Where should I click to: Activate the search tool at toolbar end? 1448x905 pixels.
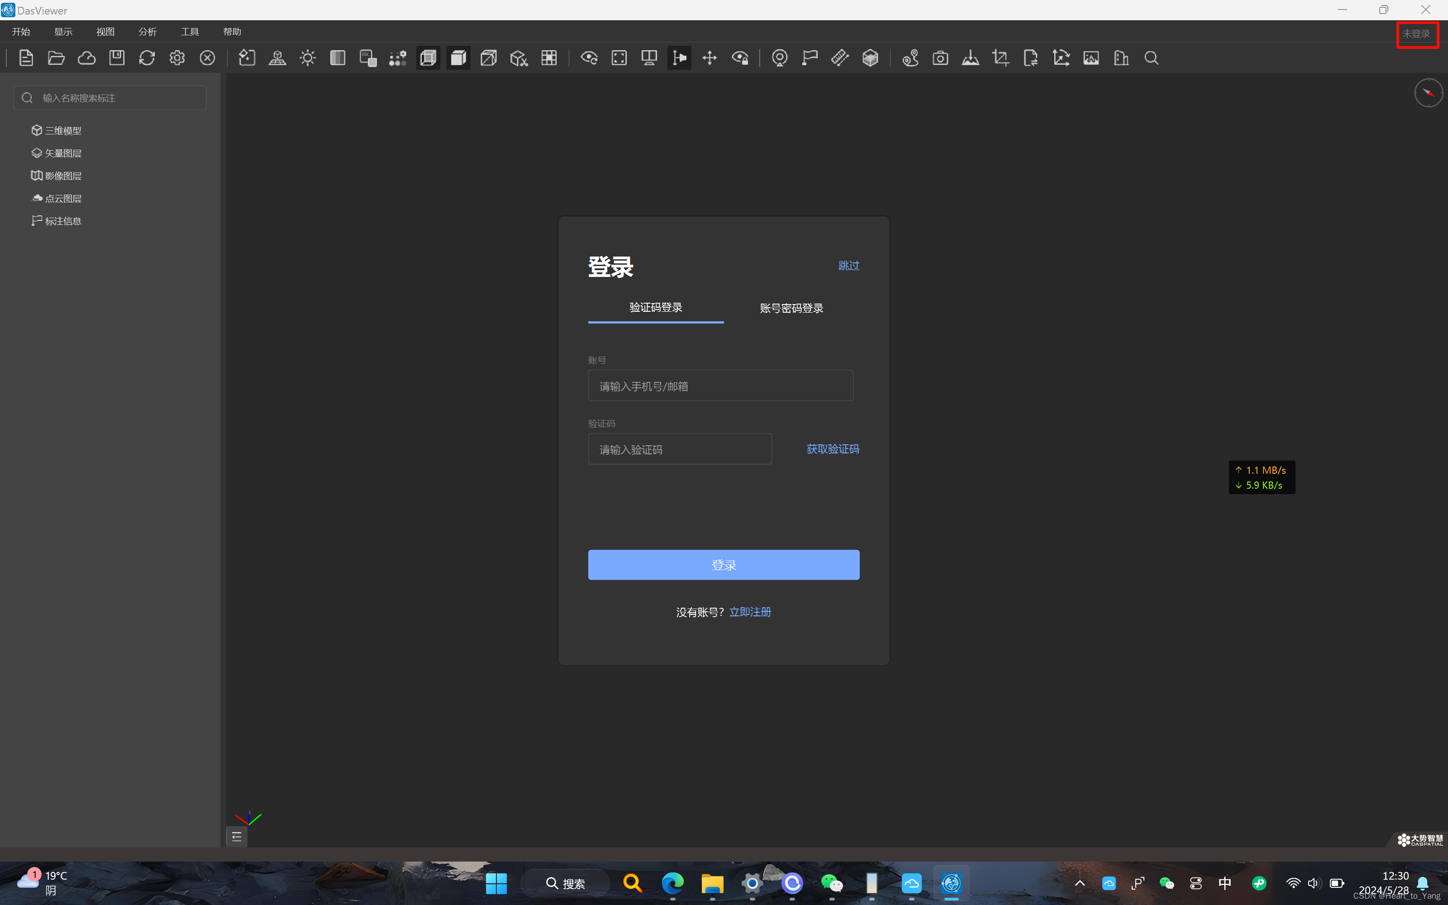[x=1151, y=57]
